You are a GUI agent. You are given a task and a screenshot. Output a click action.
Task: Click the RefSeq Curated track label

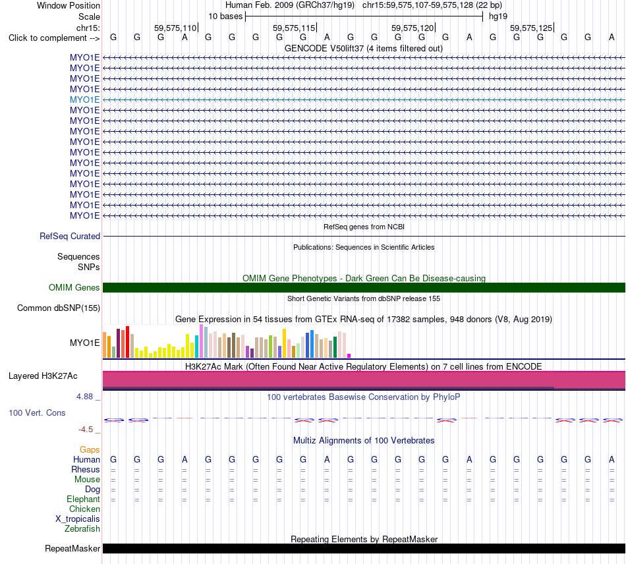(x=69, y=237)
